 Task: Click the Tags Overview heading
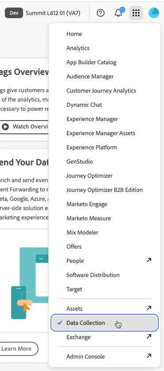click(x=24, y=72)
